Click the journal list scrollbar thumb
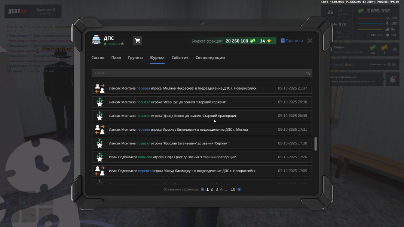 315,144
